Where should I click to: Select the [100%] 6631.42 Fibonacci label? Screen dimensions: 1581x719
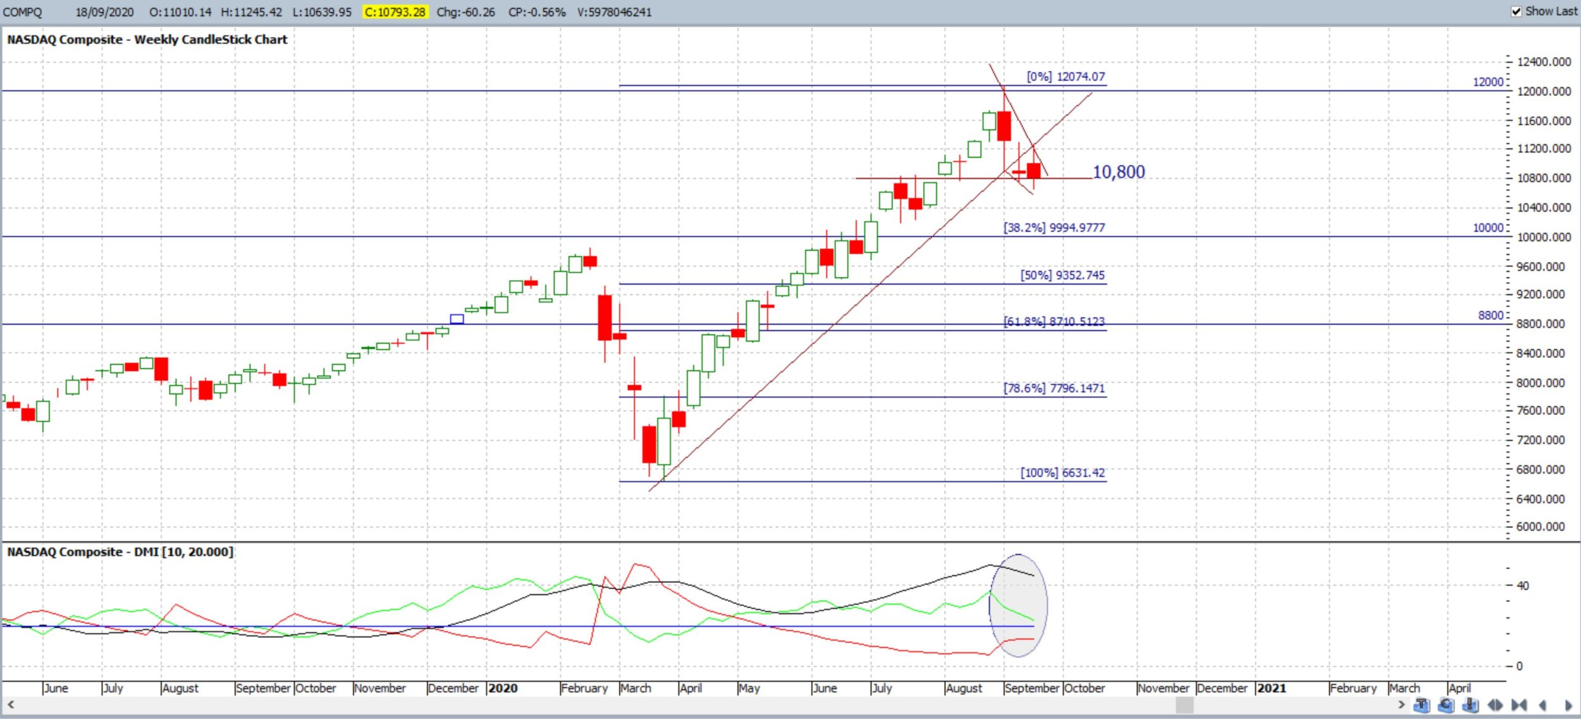pyautogui.click(x=1062, y=473)
